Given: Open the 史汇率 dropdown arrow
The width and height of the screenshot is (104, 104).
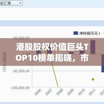Looking at the screenshot, I should pos(20,3).
